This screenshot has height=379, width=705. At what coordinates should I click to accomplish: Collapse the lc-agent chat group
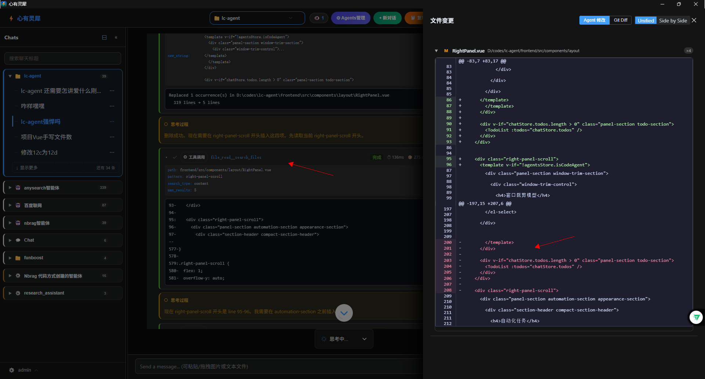click(x=10, y=76)
